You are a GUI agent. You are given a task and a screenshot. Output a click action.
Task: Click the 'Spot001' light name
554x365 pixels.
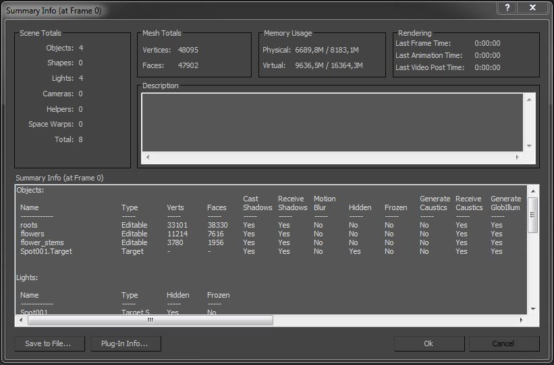coord(34,312)
